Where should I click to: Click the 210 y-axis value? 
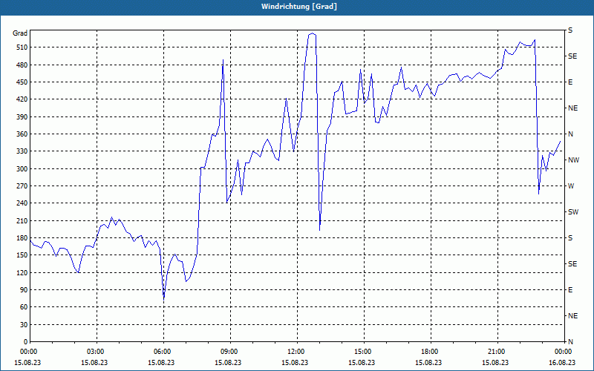pyautogui.click(x=22, y=220)
